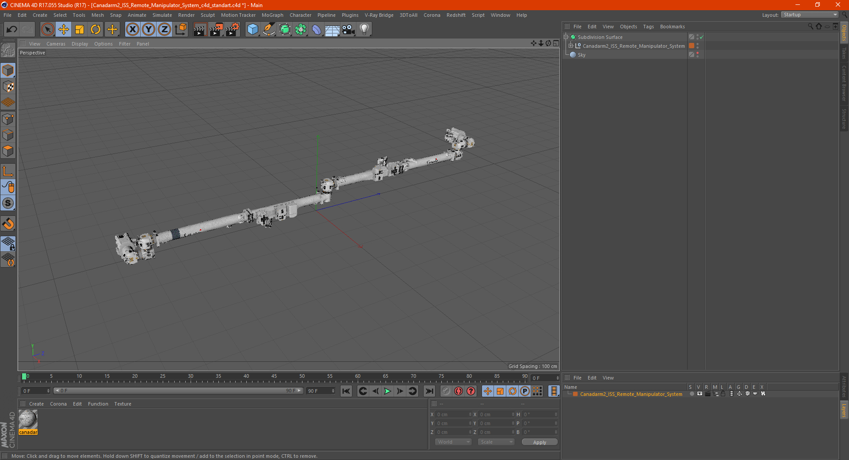Switch to Texture mode
The width and height of the screenshot is (849, 460).
coord(8,87)
